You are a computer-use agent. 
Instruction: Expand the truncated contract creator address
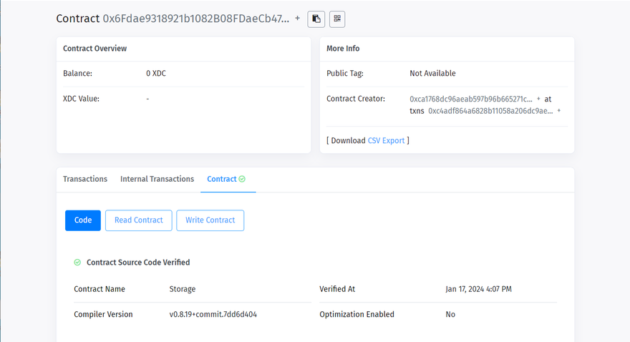click(x=538, y=99)
